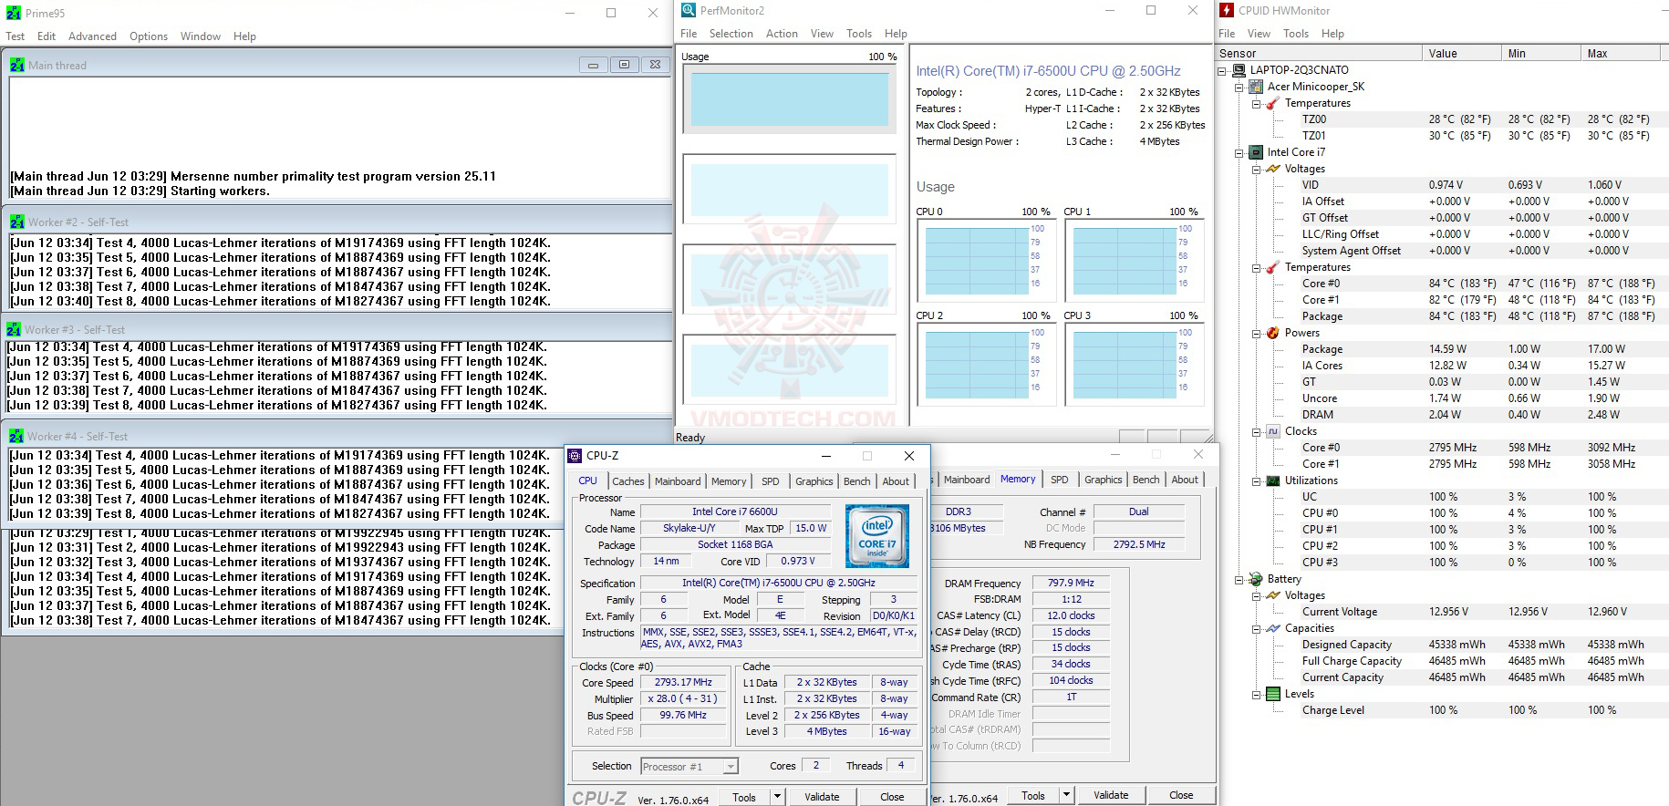
Task: Open the Options menu in Prime95
Action: (149, 36)
